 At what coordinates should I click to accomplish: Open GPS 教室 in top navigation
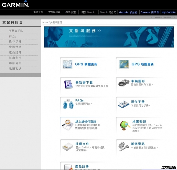(x=71, y=12)
